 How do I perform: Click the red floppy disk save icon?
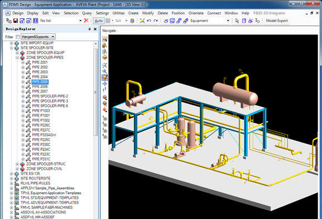(16, 21)
